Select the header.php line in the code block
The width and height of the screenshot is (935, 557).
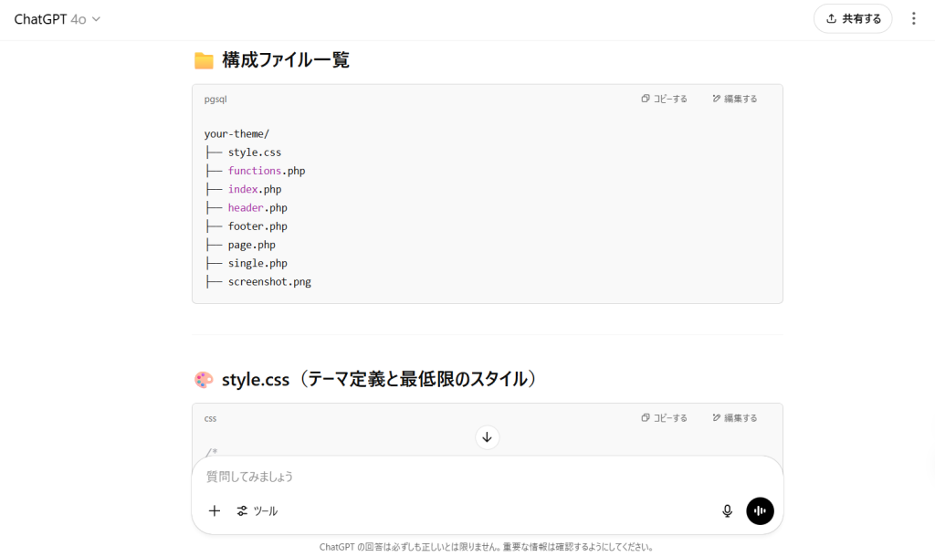(x=257, y=208)
